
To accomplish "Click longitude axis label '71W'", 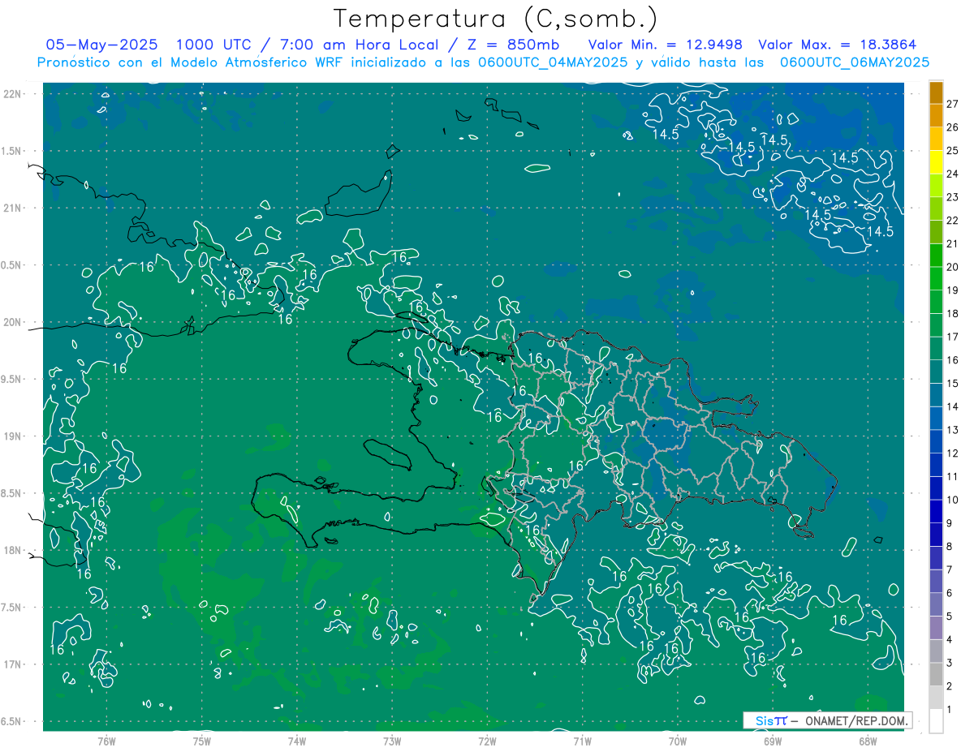I will (582, 741).
